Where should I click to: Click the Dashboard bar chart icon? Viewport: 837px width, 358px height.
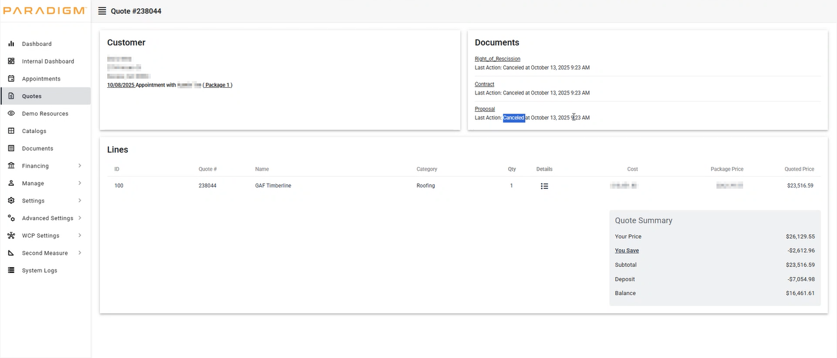[x=11, y=44]
